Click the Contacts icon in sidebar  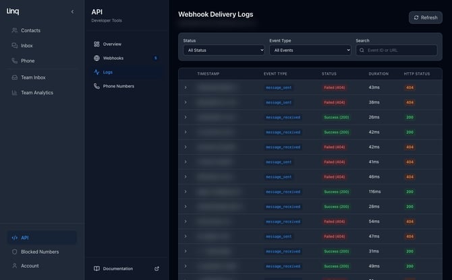(x=15, y=30)
